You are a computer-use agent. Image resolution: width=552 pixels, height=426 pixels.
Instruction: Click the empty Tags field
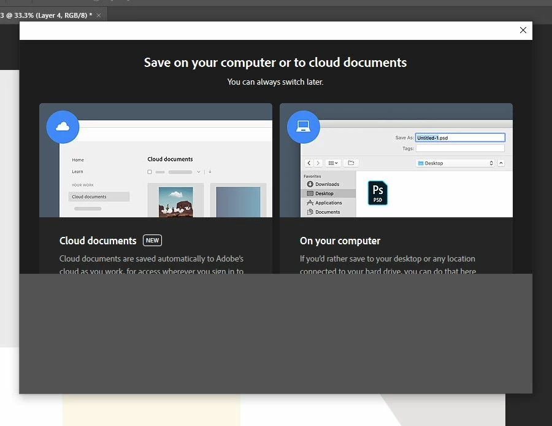(x=460, y=149)
